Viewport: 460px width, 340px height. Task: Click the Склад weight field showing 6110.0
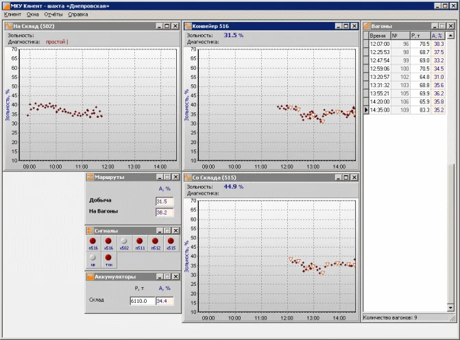[x=142, y=301]
